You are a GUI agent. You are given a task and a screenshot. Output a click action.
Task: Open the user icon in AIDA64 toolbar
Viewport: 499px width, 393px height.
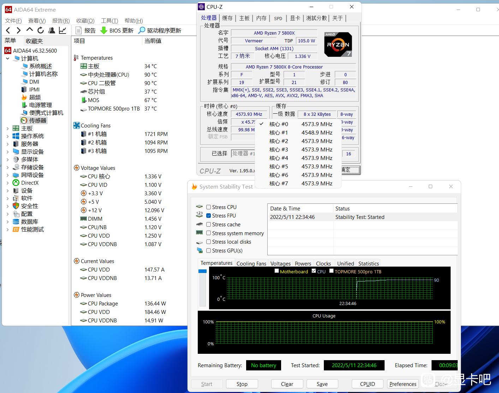coord(52,30)
